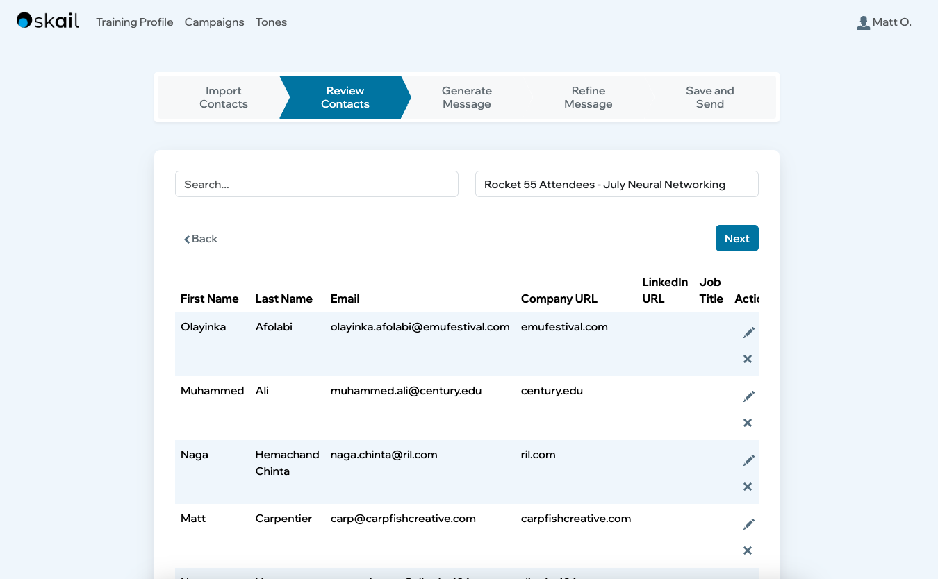
Task: Edit Matt Carpentier contact entry
Action: 748,525
